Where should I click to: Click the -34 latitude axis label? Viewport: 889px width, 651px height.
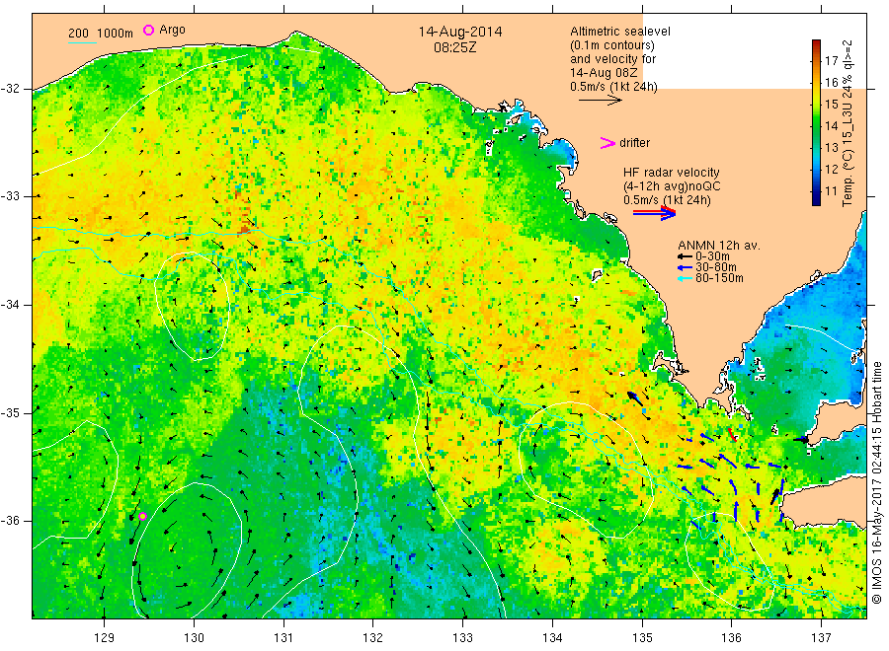(x=10, y=305)
